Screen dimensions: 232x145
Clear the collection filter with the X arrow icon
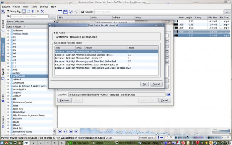(x=8, y=16)
